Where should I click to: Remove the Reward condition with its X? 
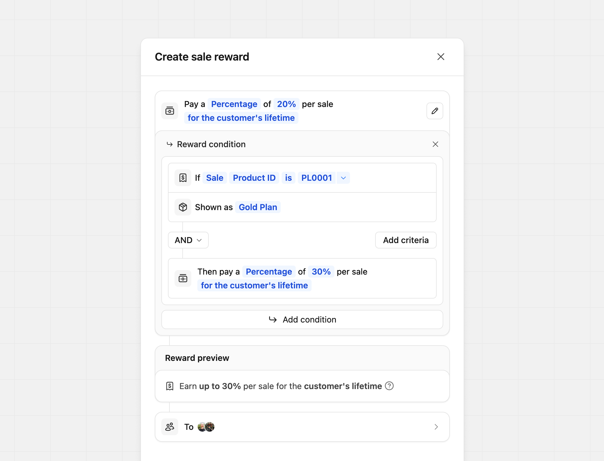(435, 144)
